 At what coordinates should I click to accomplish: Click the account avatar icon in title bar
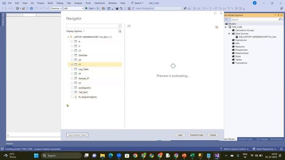[x=255, y=3]
